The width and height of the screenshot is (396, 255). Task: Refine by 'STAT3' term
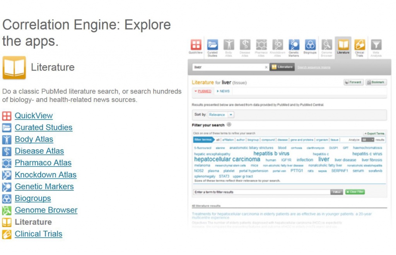tap(224, 176)
